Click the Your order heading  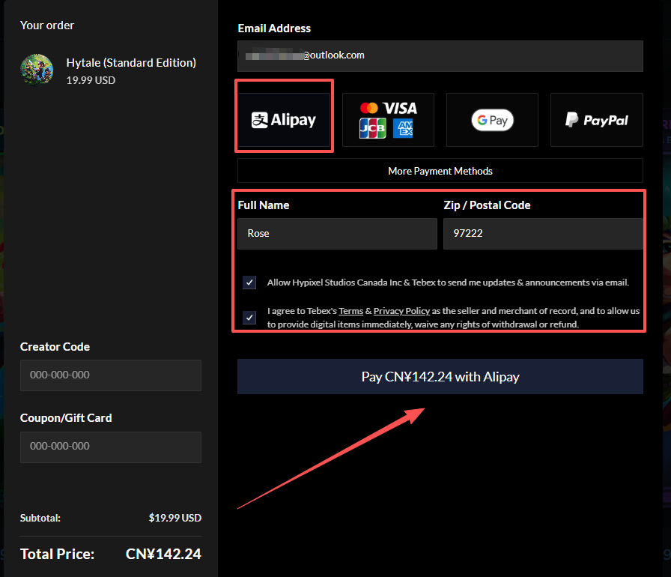[x=47, y=25]
